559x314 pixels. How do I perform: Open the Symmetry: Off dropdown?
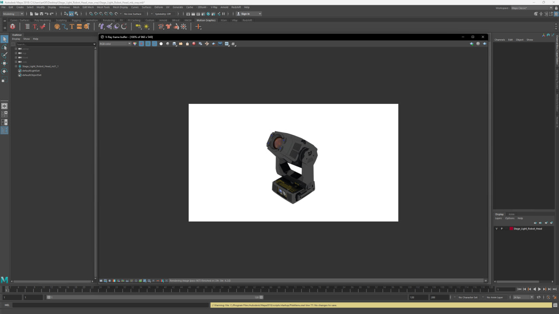(165, 14)
